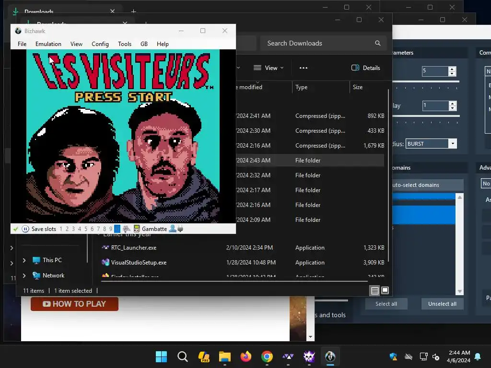Viewport: 491px width, 368px height.
Task: Open the three-dots See more menu
Action: [x=303, y=68]
